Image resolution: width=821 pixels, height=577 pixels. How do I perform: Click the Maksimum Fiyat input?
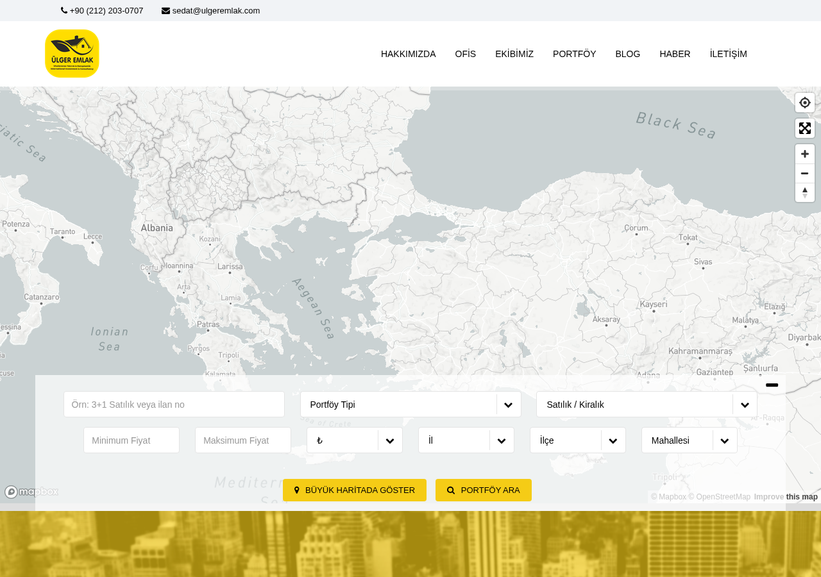[x=243, y=440]
